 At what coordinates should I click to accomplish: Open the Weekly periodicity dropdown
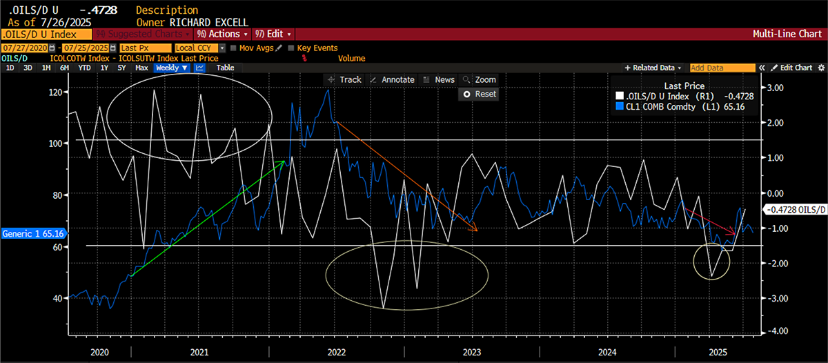(172, 68)
